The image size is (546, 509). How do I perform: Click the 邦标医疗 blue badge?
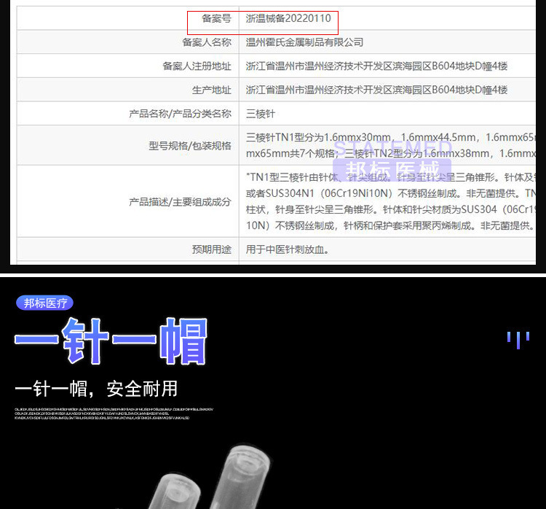point(44,303)
